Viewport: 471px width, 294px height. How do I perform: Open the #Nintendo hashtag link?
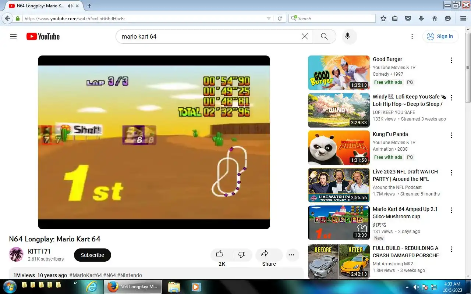click(130, 275)
